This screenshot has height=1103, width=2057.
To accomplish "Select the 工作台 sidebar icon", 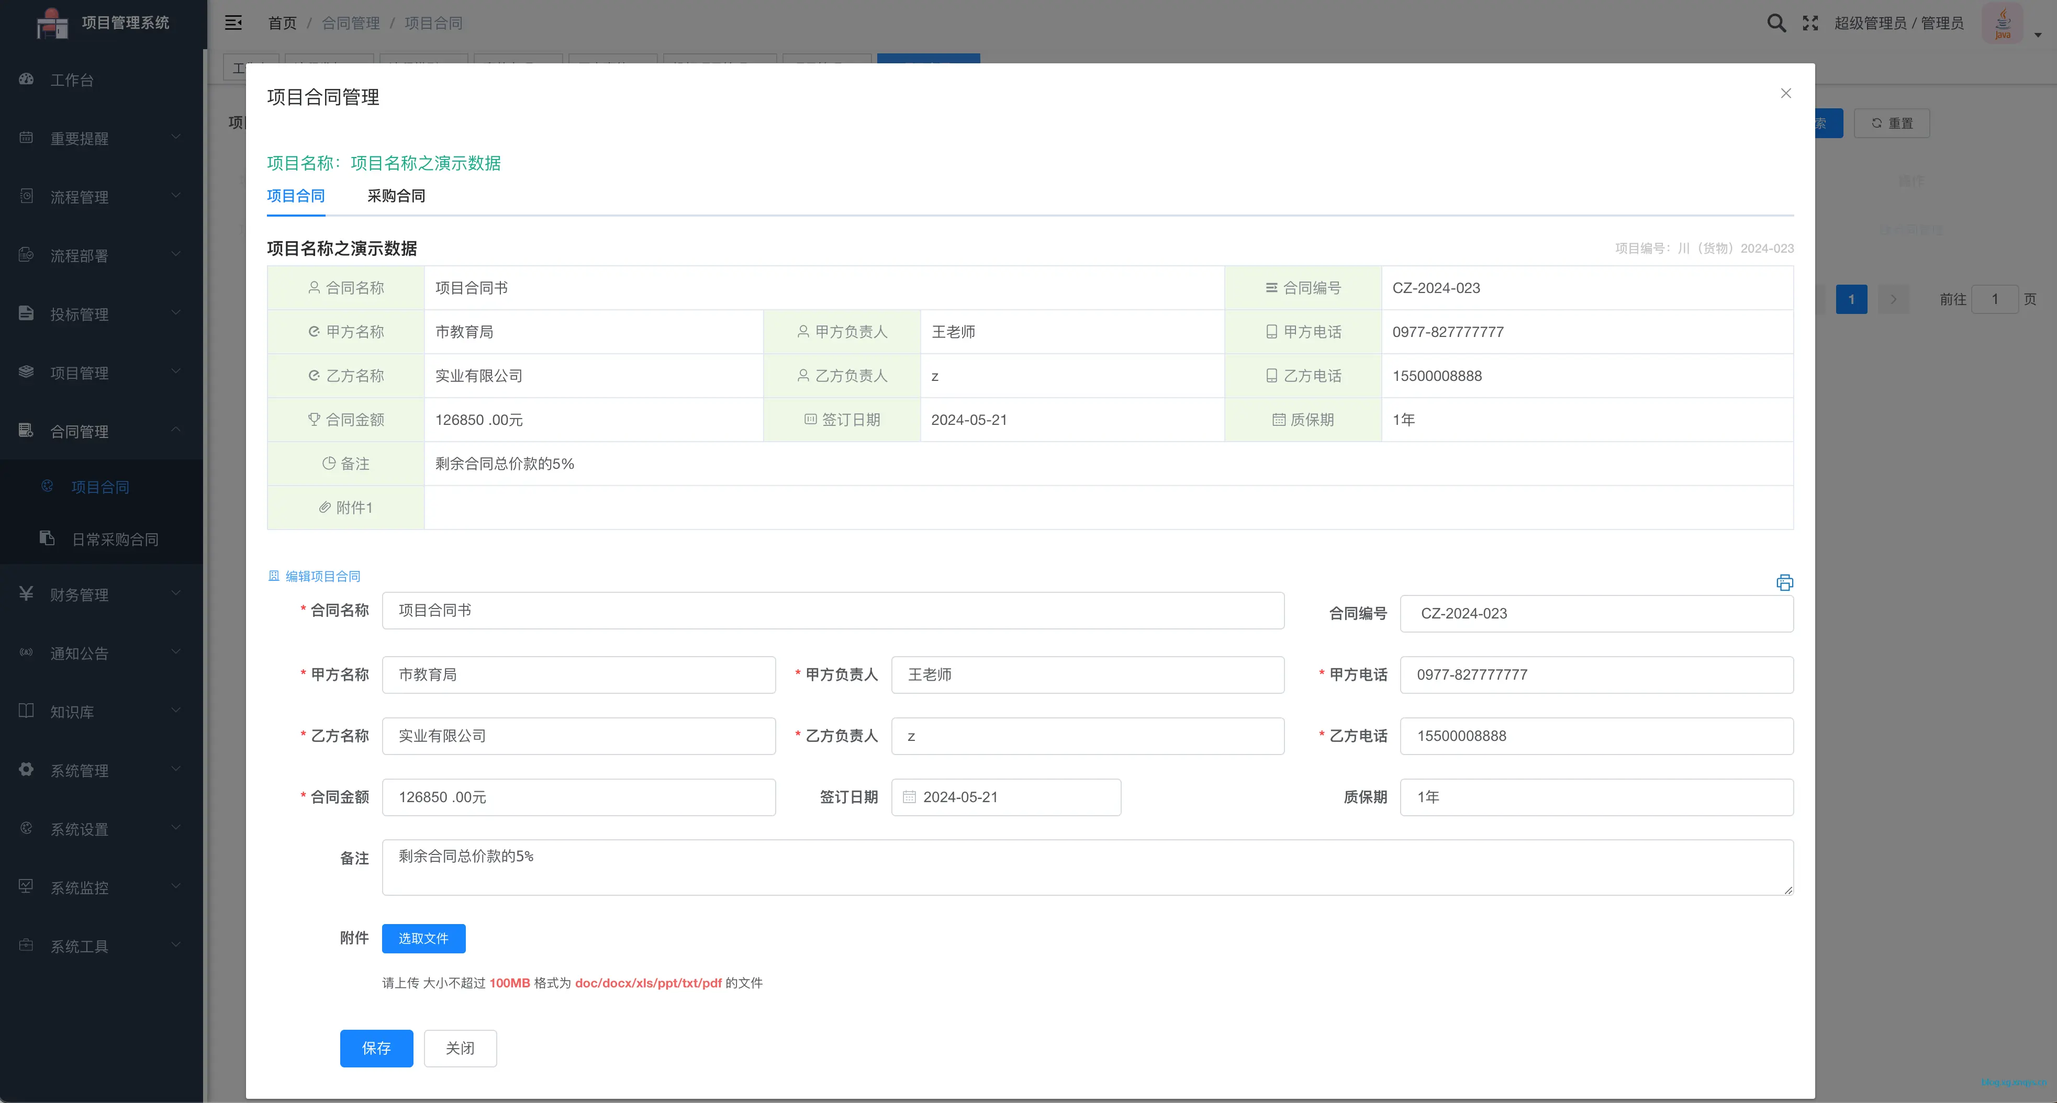I will click(x=26, y=79).
